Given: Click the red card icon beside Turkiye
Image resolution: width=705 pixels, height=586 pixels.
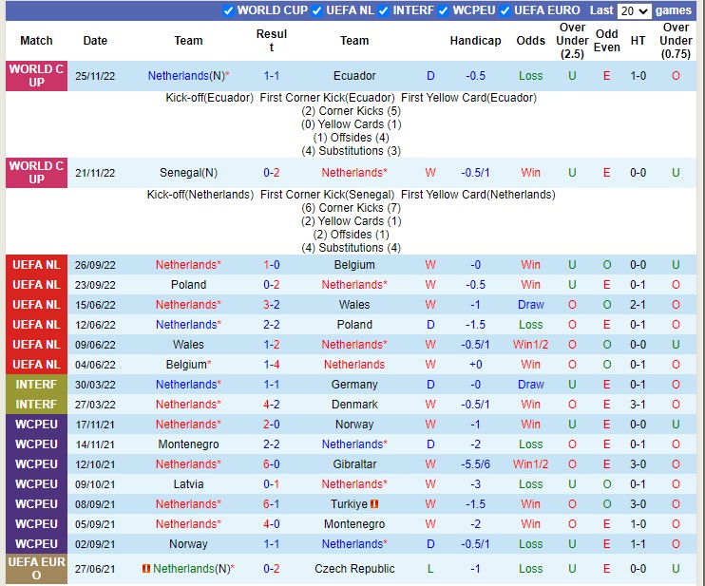Looking at the screenshot, I should point(374,504).
